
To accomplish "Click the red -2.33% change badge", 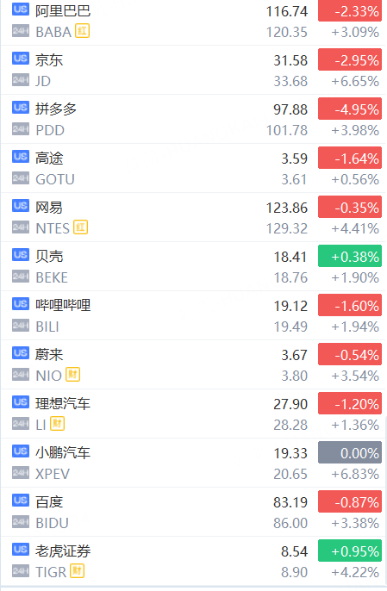I will [350, 11].
